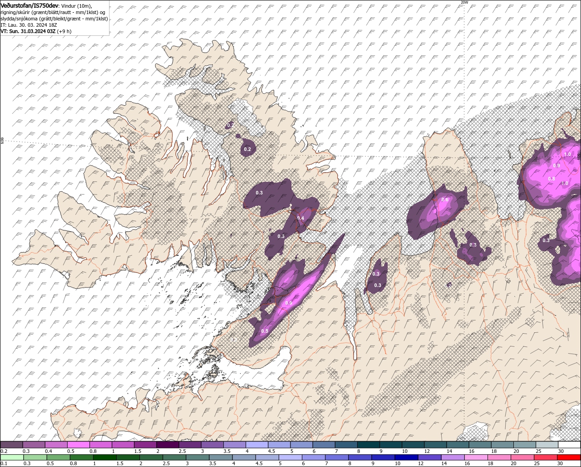Pick the bottom-row swatch between 25 and 30

point(546,457)
